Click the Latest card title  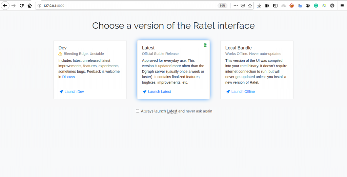point(148,47)
